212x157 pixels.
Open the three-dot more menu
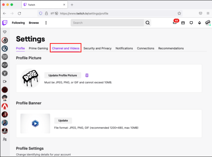click(x=46, y=23)
